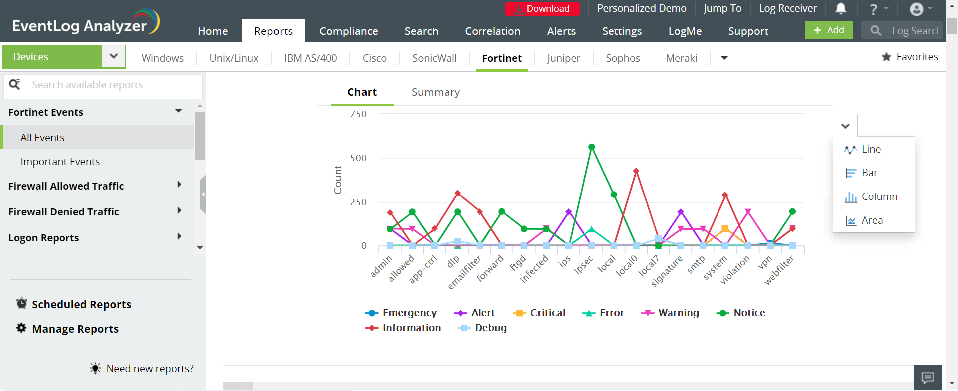Open Scheduled Reports
Image resolution: width=958 pixels, height=391 pixels.
click(81, 304)
